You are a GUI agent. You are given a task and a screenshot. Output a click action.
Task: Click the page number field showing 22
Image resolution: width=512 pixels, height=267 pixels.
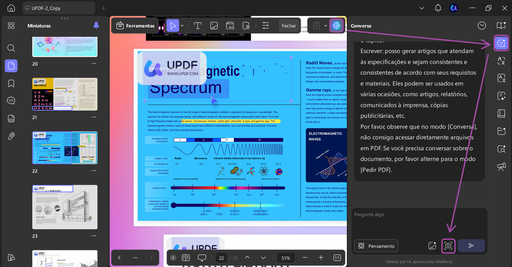point(221,258)
